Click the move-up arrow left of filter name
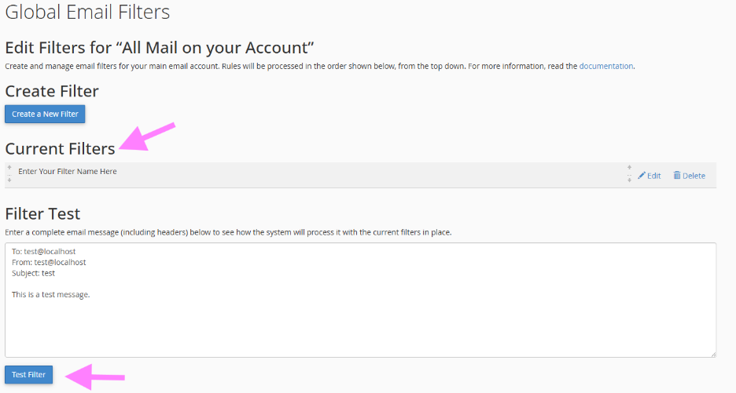The image size is (736, 393). (9, 168)
